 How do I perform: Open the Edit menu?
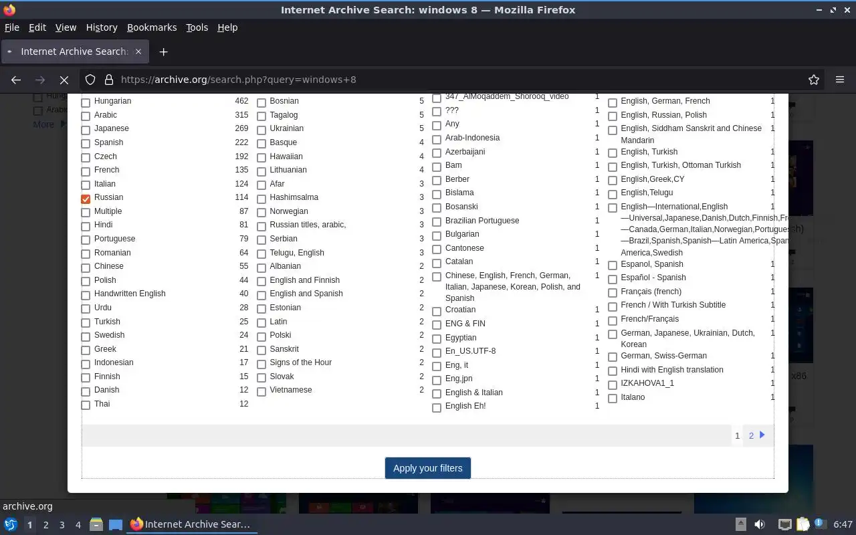37,27
